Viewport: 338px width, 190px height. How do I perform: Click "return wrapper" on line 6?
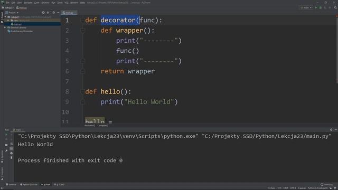tap(128, 71)
